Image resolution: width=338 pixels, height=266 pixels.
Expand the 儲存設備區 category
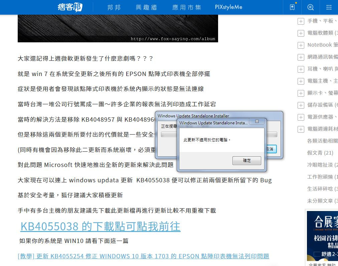point(301,105)
